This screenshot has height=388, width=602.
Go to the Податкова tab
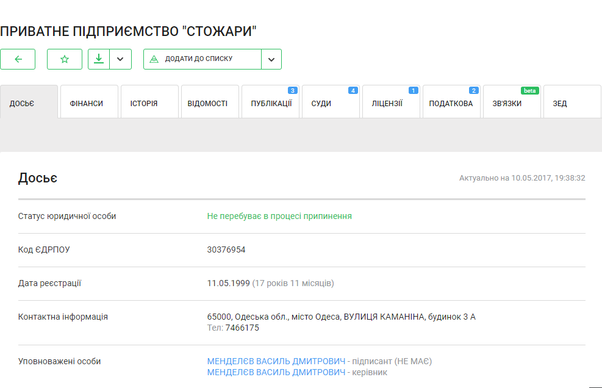click(451, 103)
